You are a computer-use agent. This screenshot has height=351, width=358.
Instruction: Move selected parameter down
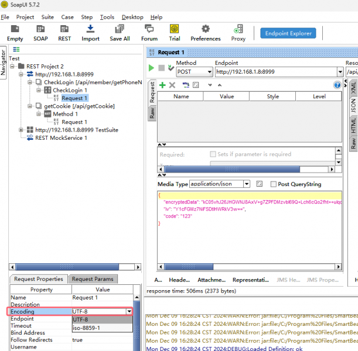[210, 85]
